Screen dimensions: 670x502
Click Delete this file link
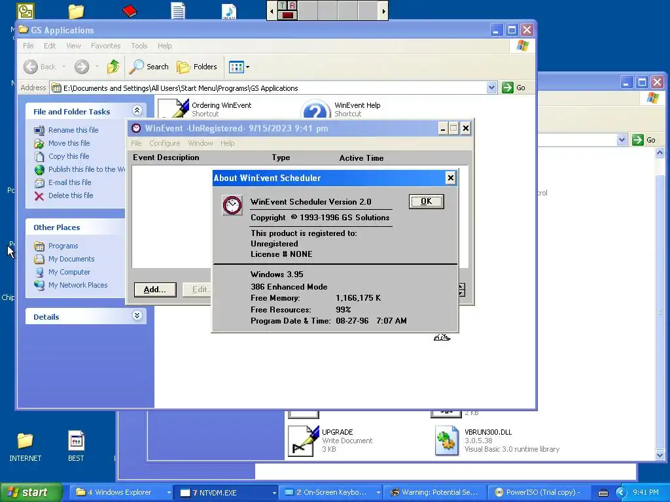[x=71, y=195]
